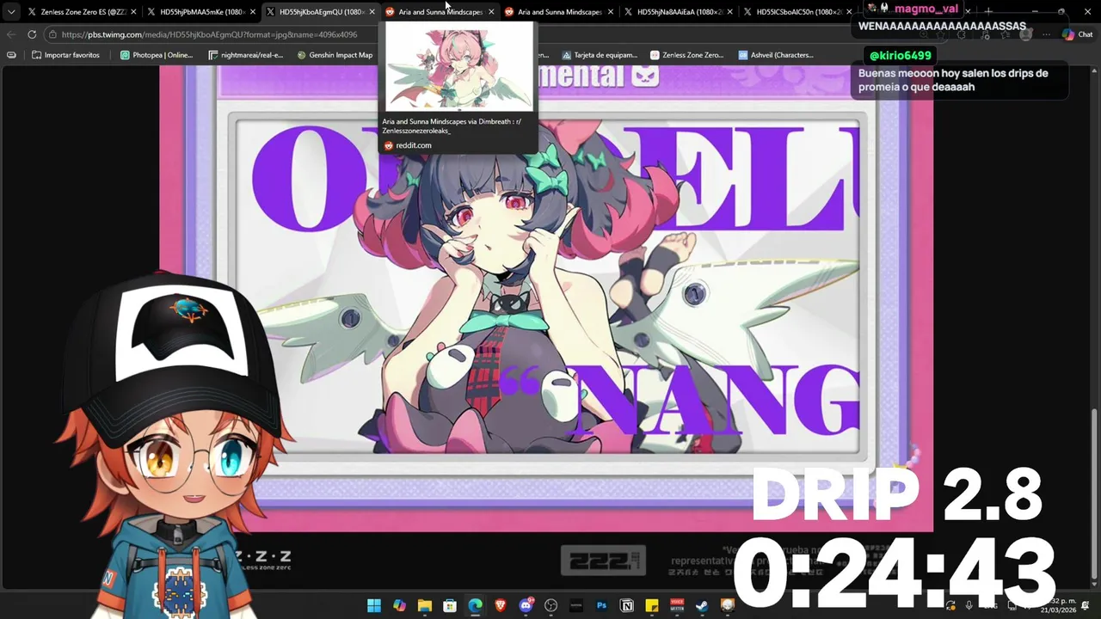Close the Zenless Zone Zero ES tab
Image resolution: width=1101 pixels, height=619 pixels.
pos(133,12)
